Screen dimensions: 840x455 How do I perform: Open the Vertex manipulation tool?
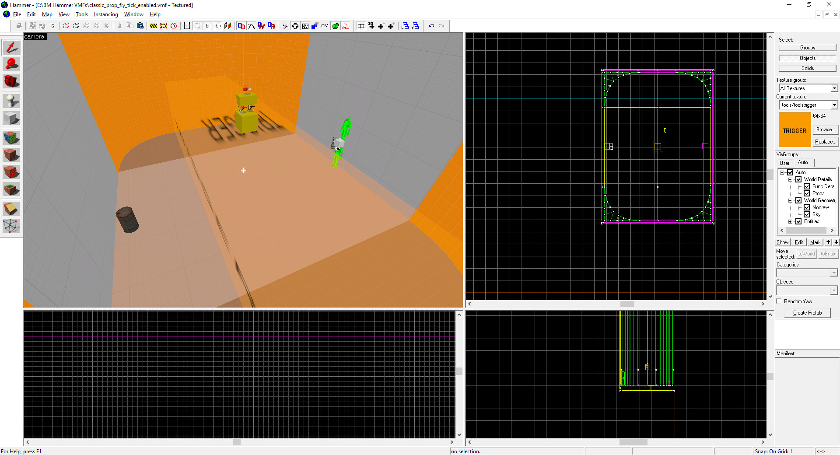[11, 226]
